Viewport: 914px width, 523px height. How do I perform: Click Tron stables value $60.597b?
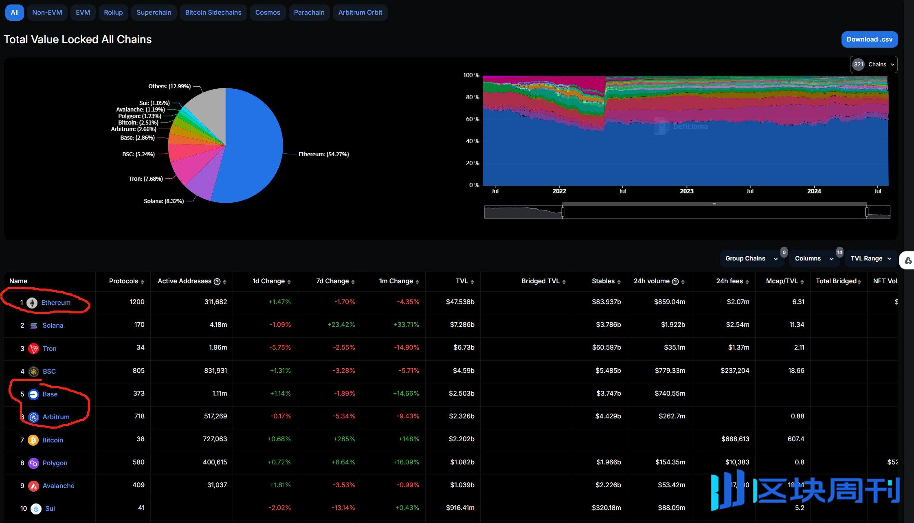tap(606, 348)
